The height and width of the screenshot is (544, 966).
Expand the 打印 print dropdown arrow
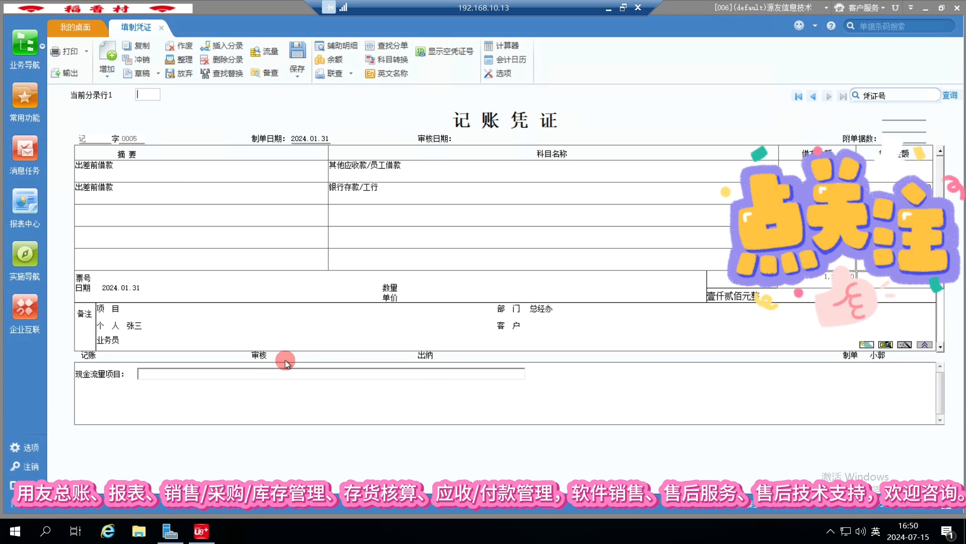coord(87,51)
